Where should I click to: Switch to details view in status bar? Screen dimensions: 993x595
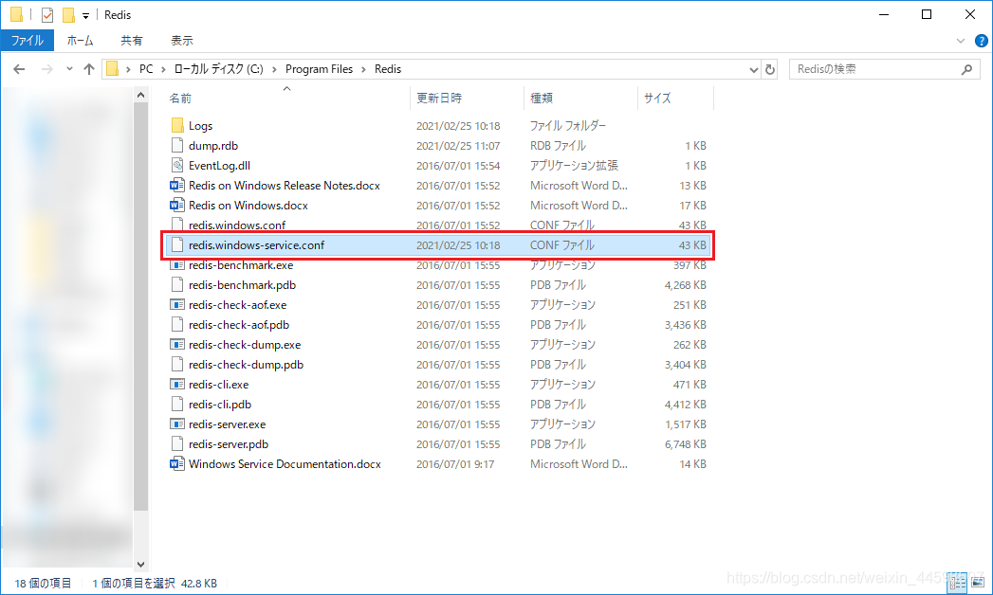point(957,583)
